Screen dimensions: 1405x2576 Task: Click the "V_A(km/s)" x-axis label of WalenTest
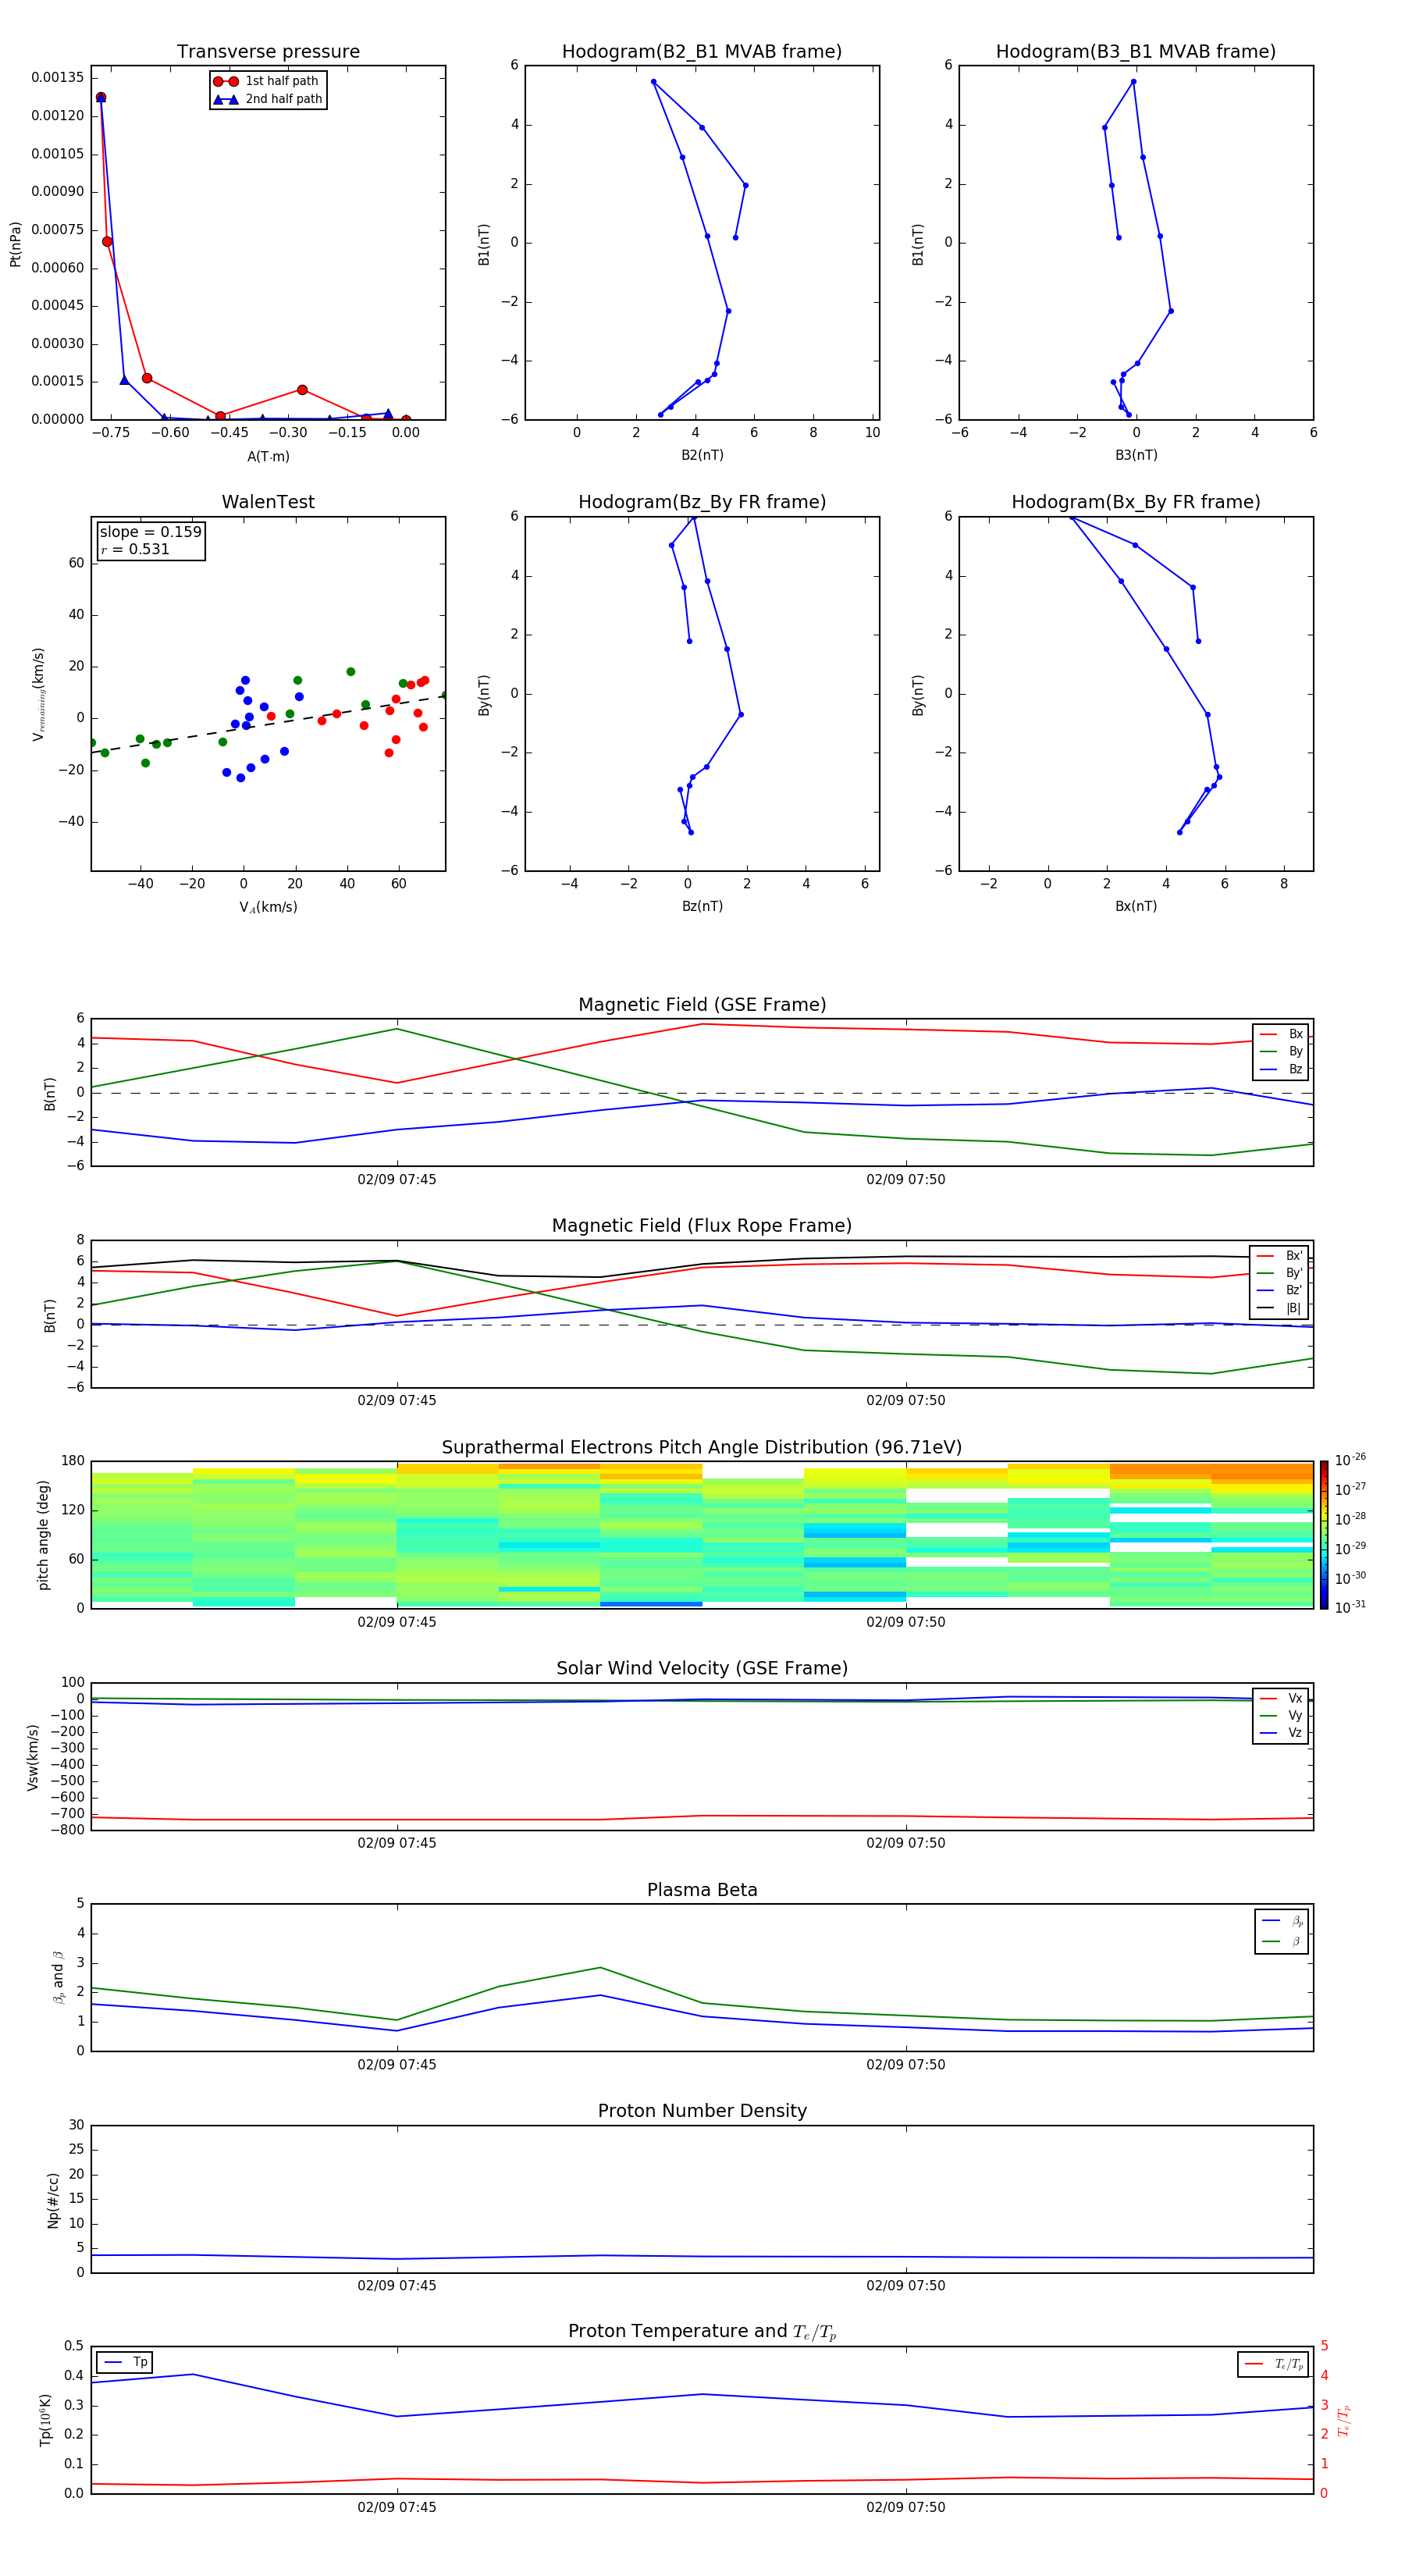point(268,907)
